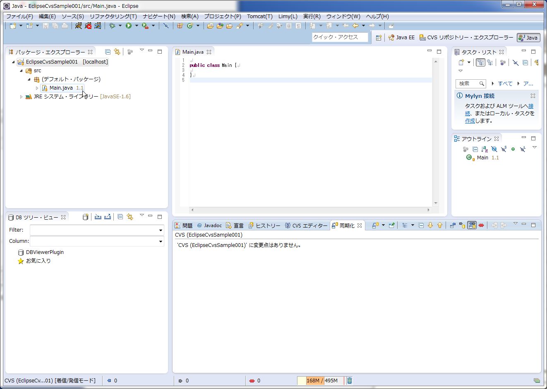Toggle Incoming Mode in Synchronize view
The image size is (547, 389).
[x=452, y=225]
